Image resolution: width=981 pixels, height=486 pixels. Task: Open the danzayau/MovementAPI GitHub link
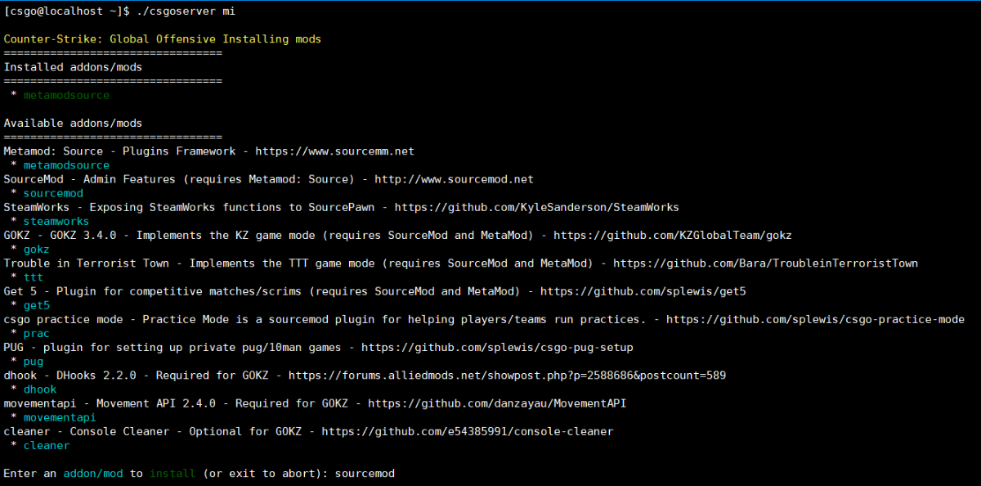497,403
